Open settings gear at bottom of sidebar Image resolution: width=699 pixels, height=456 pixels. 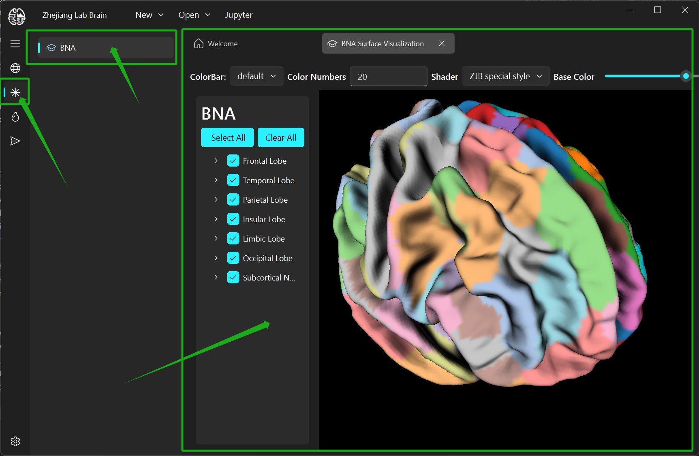tap(15, 441)
